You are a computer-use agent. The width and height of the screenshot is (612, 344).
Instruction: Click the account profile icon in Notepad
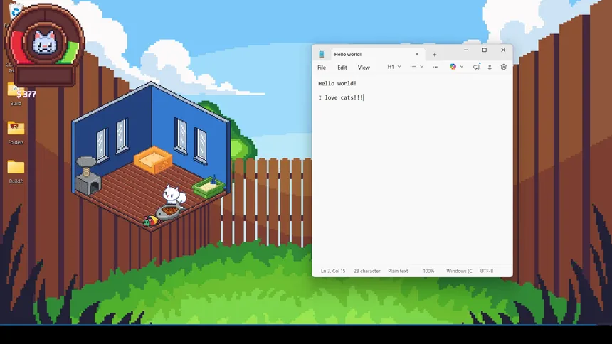tap(490, 67)
